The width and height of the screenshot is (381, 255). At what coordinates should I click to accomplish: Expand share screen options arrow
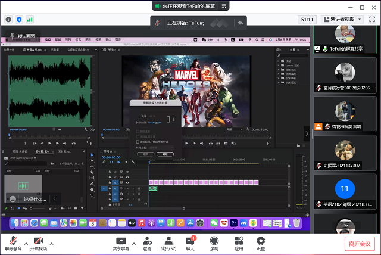coord(134,244)
